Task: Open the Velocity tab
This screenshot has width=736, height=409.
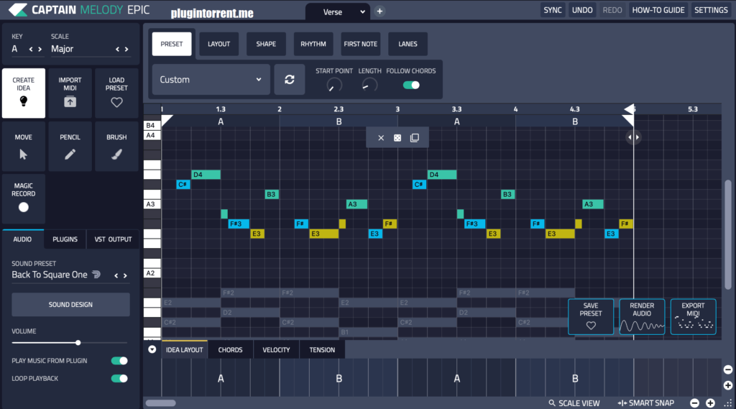Action: point(276,350)
